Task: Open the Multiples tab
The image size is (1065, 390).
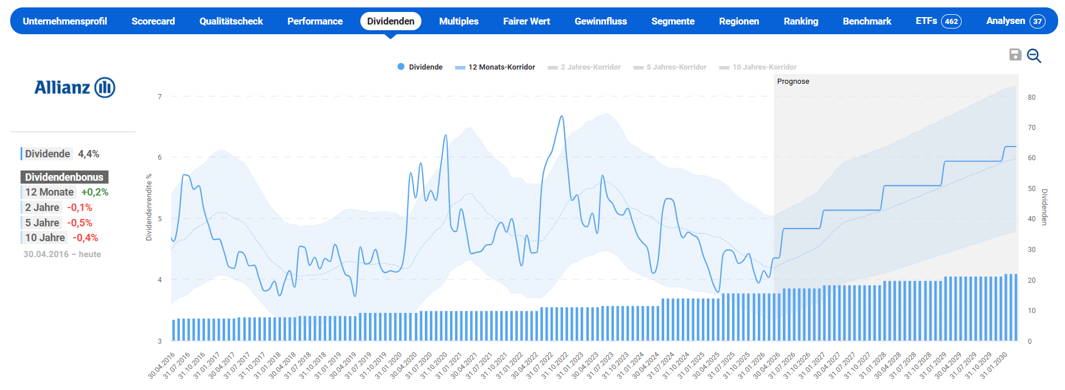Action: coord(459,21)
